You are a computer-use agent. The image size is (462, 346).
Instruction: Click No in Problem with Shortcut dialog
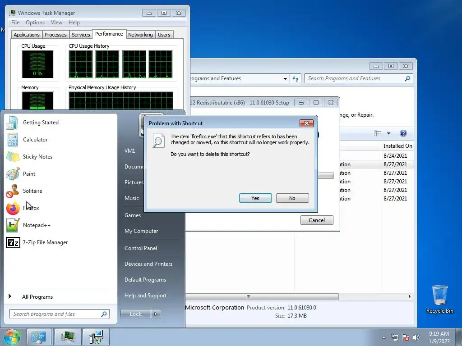(x=292, y=198)
